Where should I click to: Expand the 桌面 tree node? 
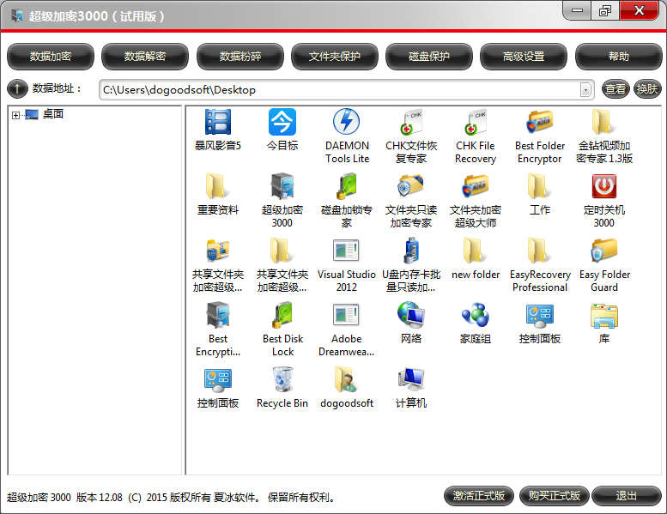tap(15, 115)
